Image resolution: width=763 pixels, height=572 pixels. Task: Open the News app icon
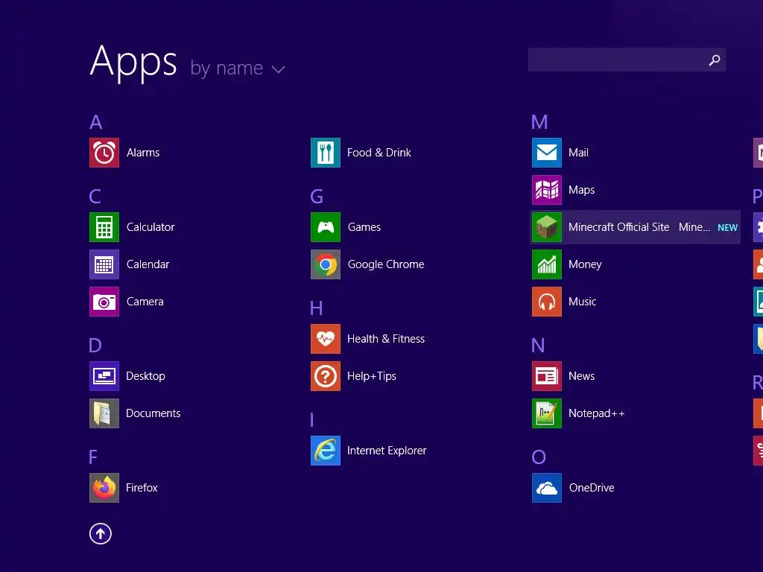click(547, 376)
